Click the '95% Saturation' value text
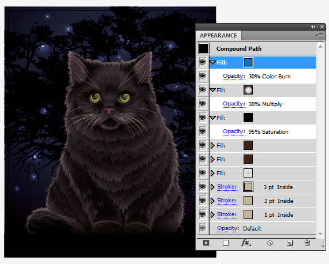This screenshot has width=329, height=264. point(268,132)
